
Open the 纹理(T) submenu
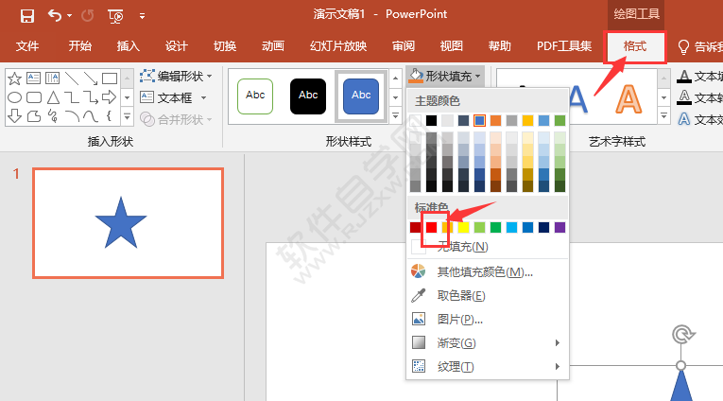(488, 367)
